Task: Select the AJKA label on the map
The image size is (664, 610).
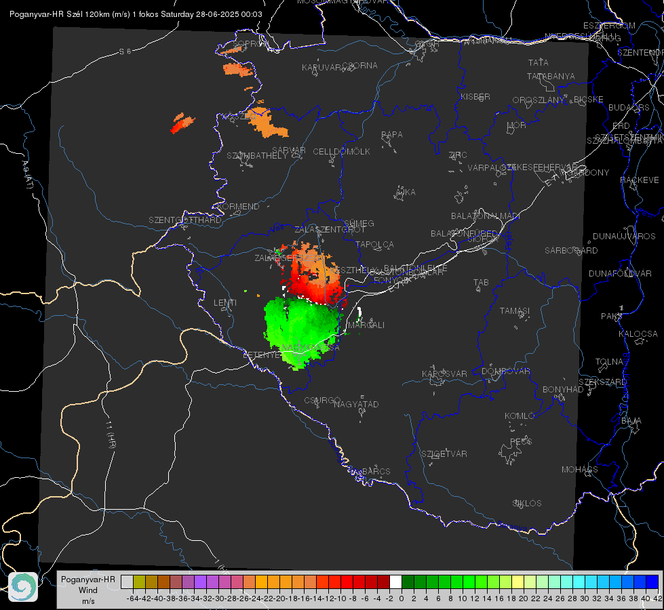Action: point(406,192)
